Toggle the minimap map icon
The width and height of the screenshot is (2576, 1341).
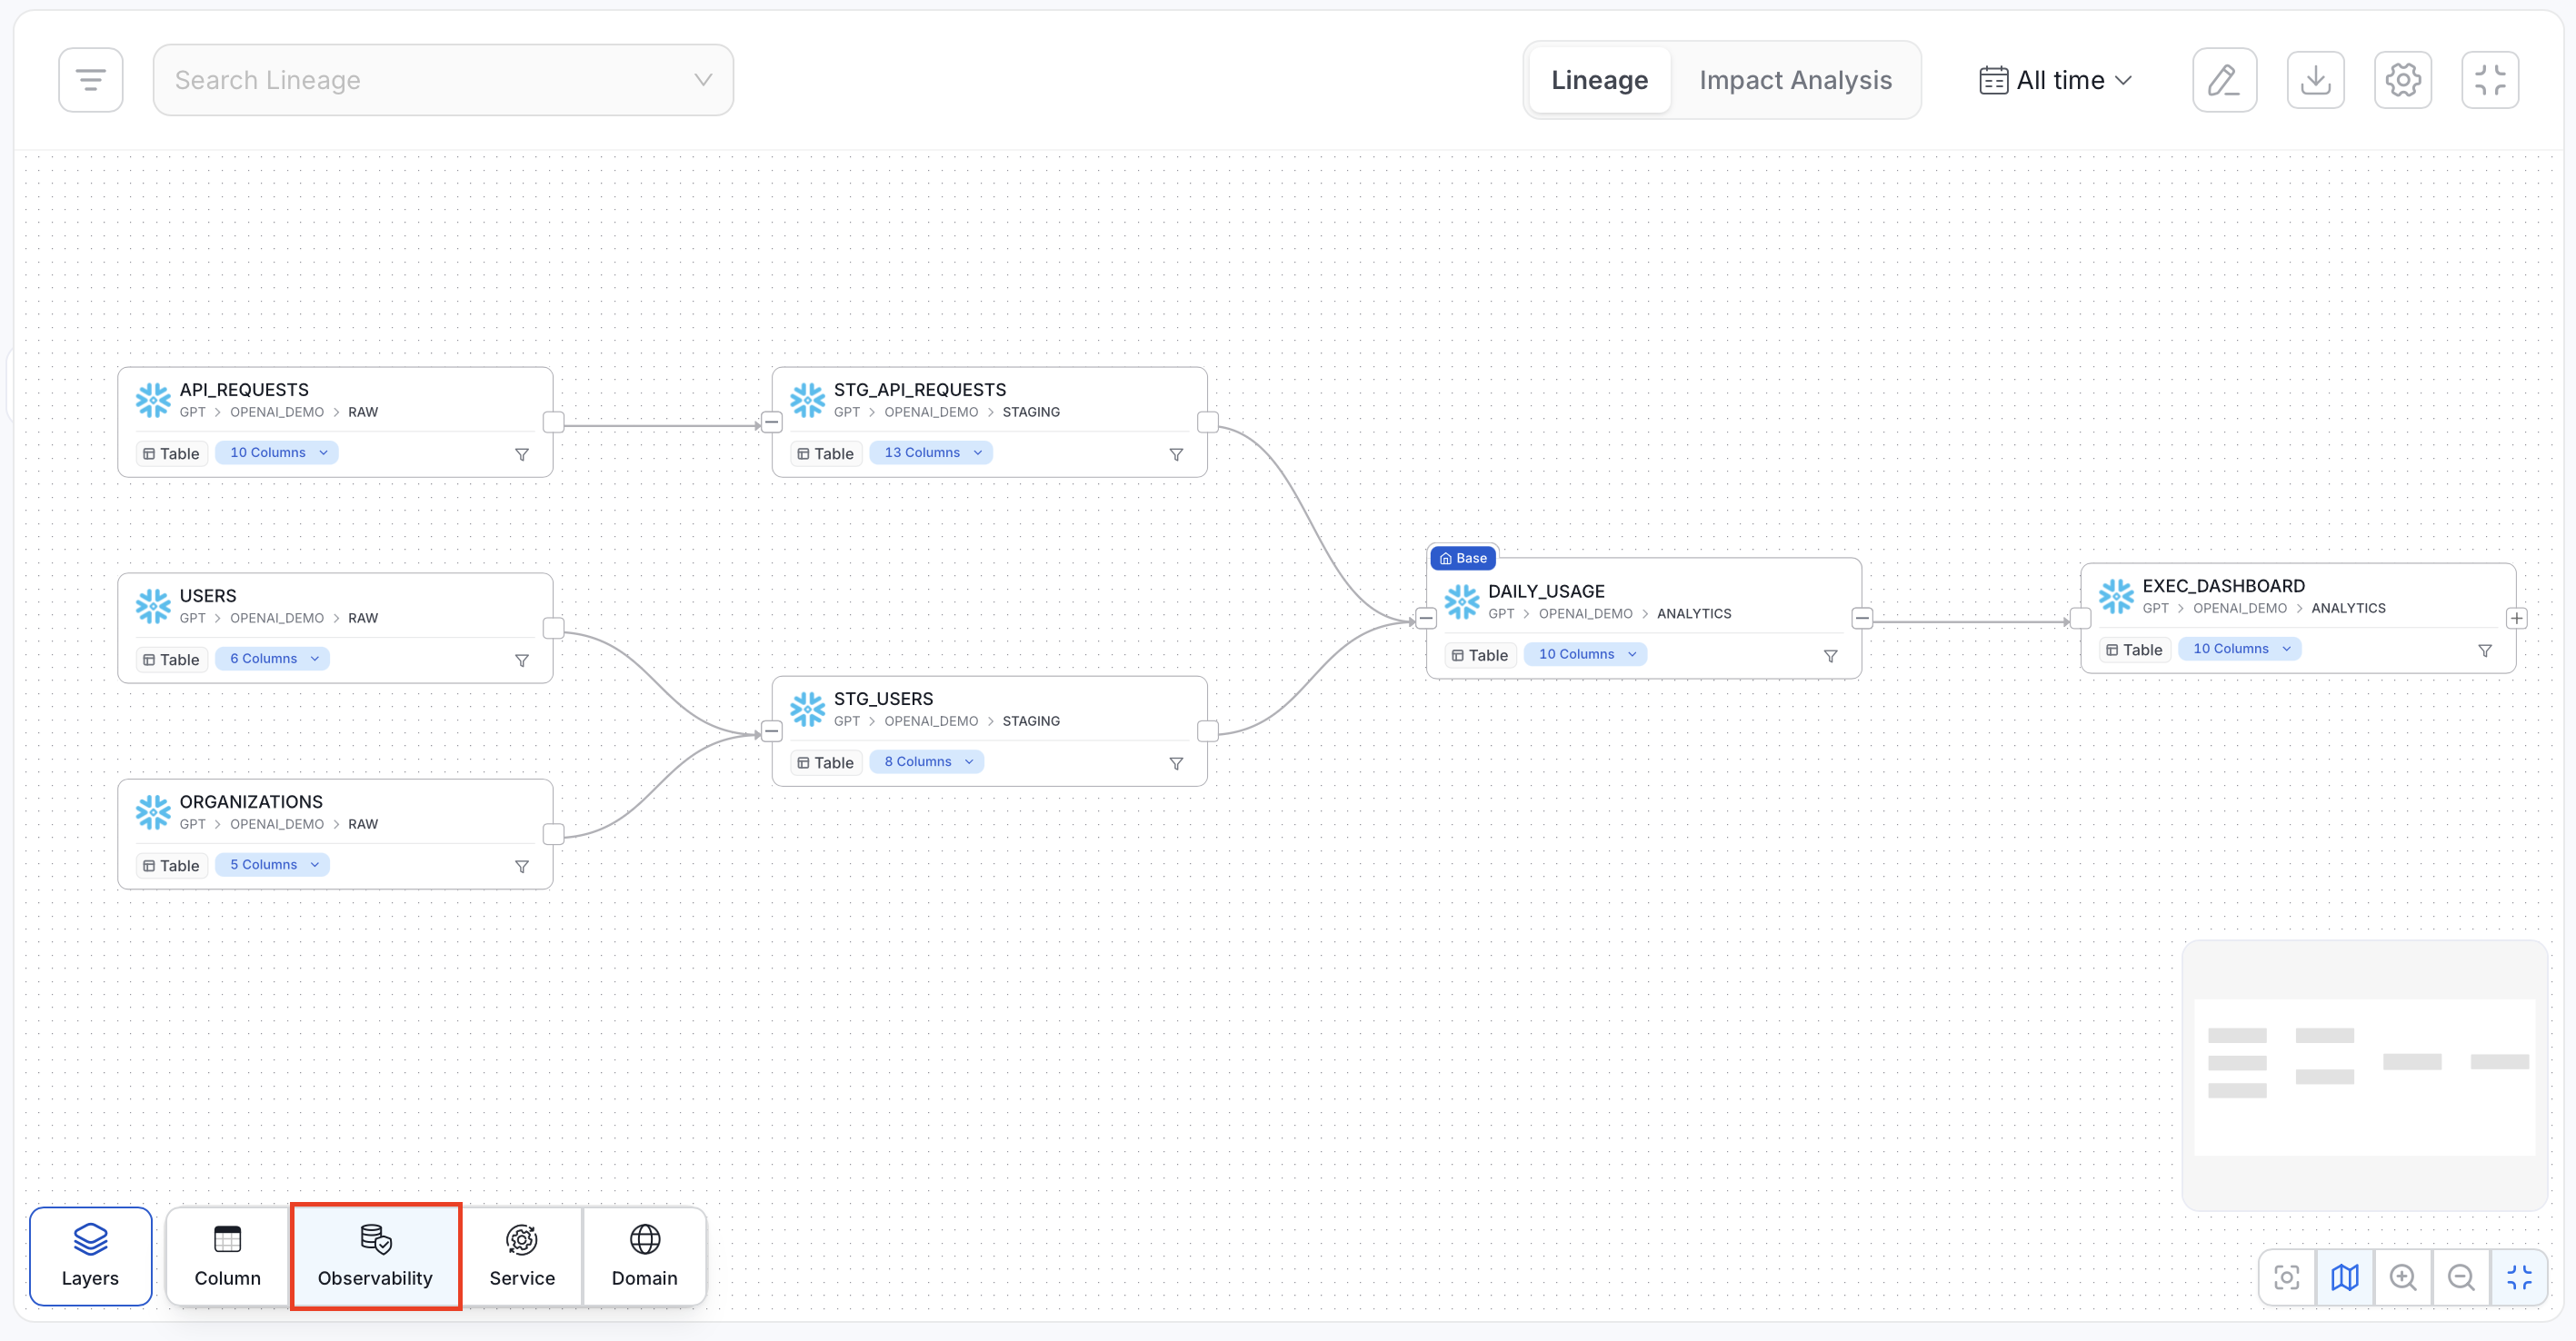click(x=2345, y=1277)
